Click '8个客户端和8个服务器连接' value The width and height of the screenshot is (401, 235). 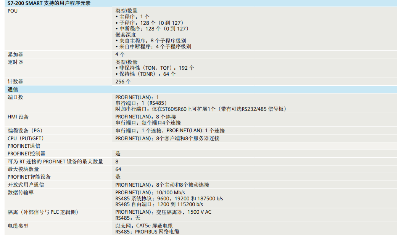[188, 138]
